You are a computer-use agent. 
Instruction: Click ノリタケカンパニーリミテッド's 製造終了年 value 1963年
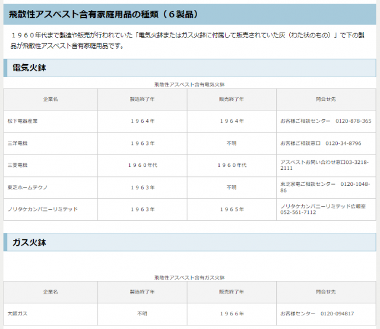142,209
